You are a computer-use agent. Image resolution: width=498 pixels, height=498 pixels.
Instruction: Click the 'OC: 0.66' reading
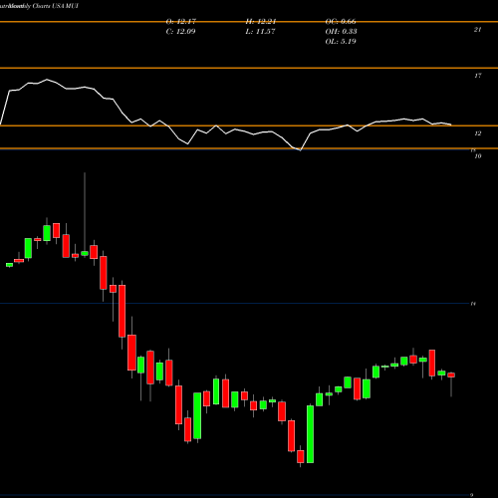pyautogui.click(x=341, y=22)
